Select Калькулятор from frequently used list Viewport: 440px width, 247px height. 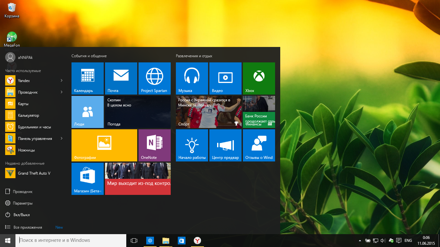[28, 115]
